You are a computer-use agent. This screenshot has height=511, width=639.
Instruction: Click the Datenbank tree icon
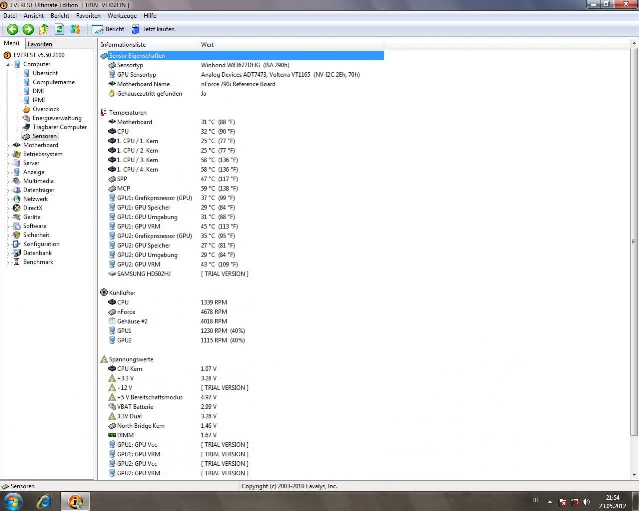point(17,253)
